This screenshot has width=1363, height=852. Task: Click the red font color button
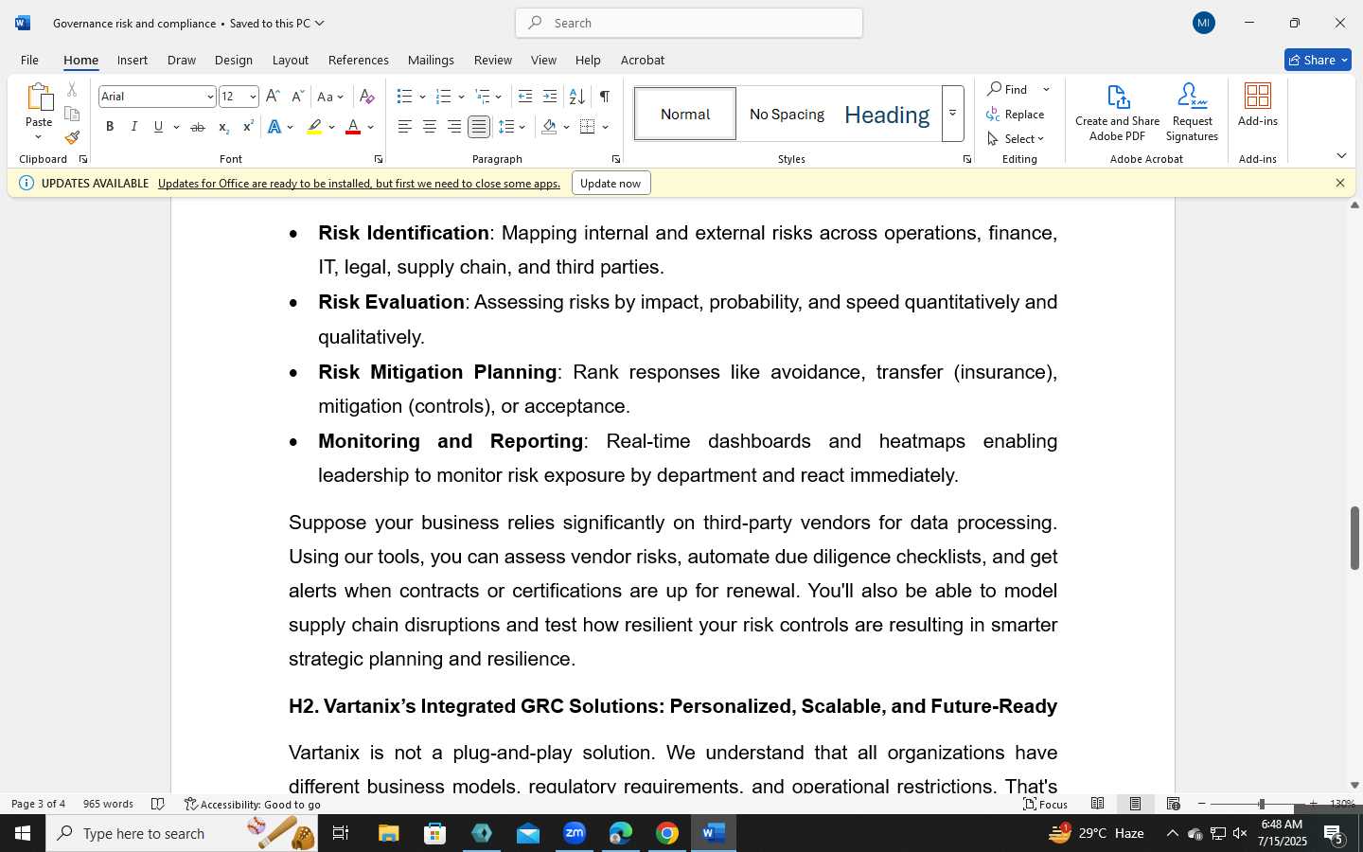click(353, 127)
